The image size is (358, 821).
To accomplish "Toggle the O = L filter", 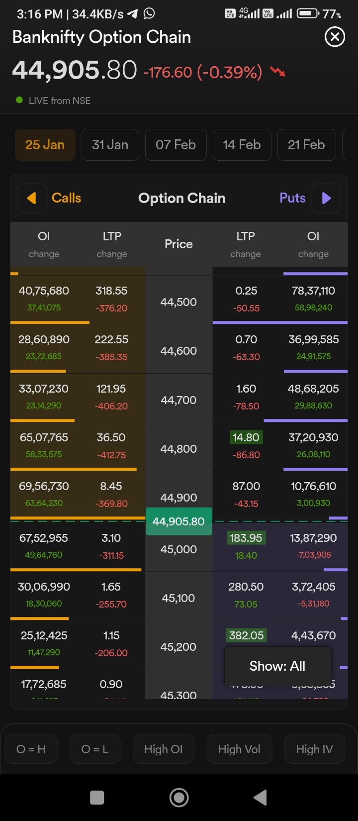I will (95, 749).
